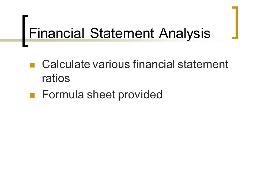Click the bottom arm of the gold bracket
Viewport: 257px width, 193px height.
[235, 38]
